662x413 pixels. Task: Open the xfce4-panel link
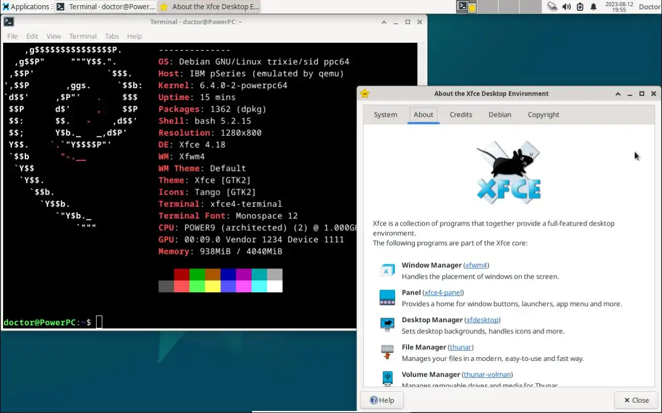[443, 292]
